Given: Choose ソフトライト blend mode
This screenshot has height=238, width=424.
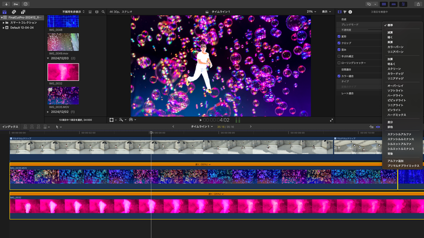Looking at the screenshot, I should [x=395, y=90].
